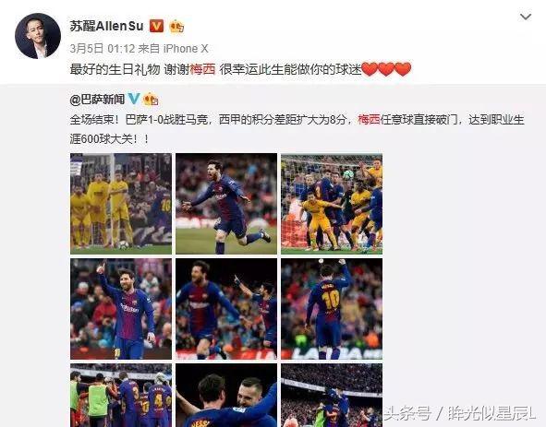Click the blue V badge beside 巴萨新闻
546x427 pixels.
134,99
